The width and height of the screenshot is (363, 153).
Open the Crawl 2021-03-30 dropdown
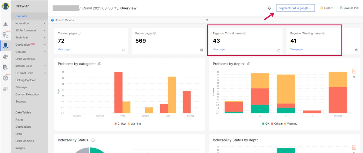[115, 8]
